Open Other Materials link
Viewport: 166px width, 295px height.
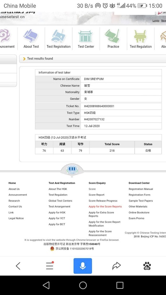(x=137, y=207)
